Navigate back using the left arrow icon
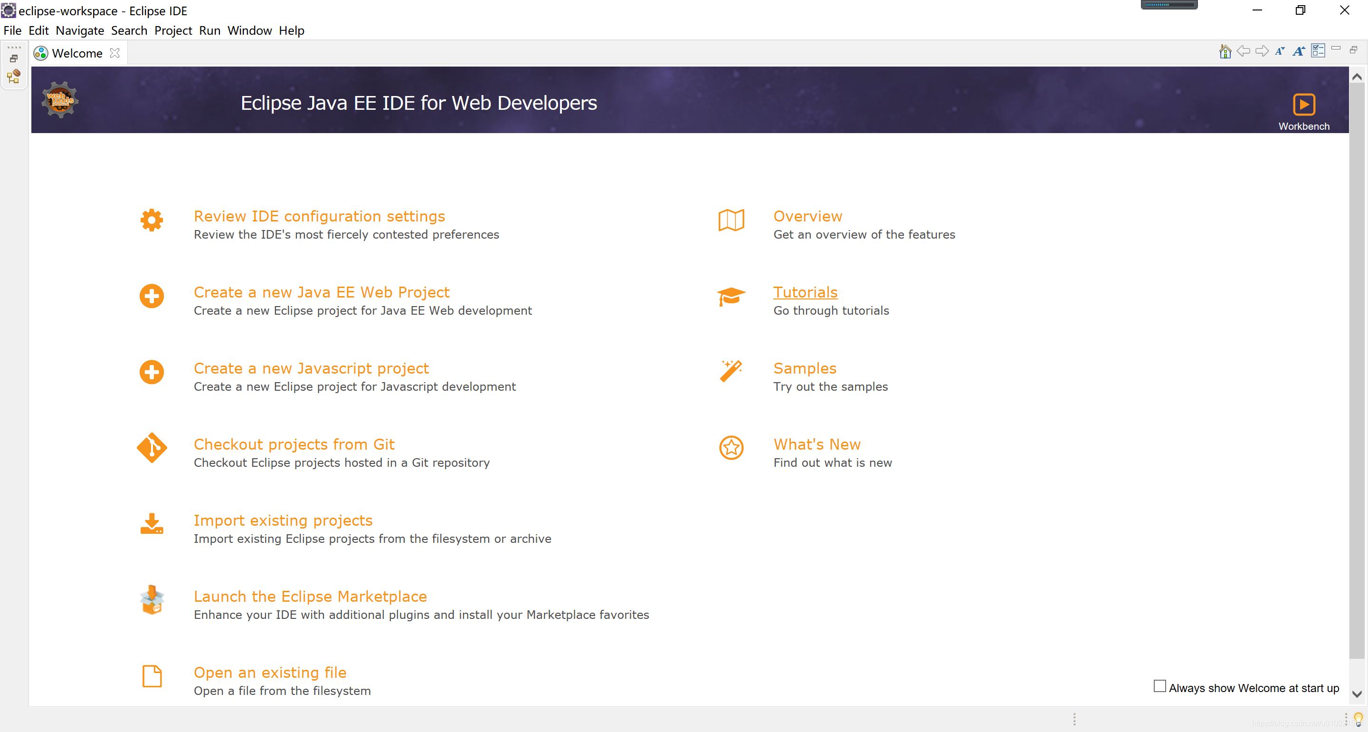This screenshot has height=732, width=1368. (1244, 51)
